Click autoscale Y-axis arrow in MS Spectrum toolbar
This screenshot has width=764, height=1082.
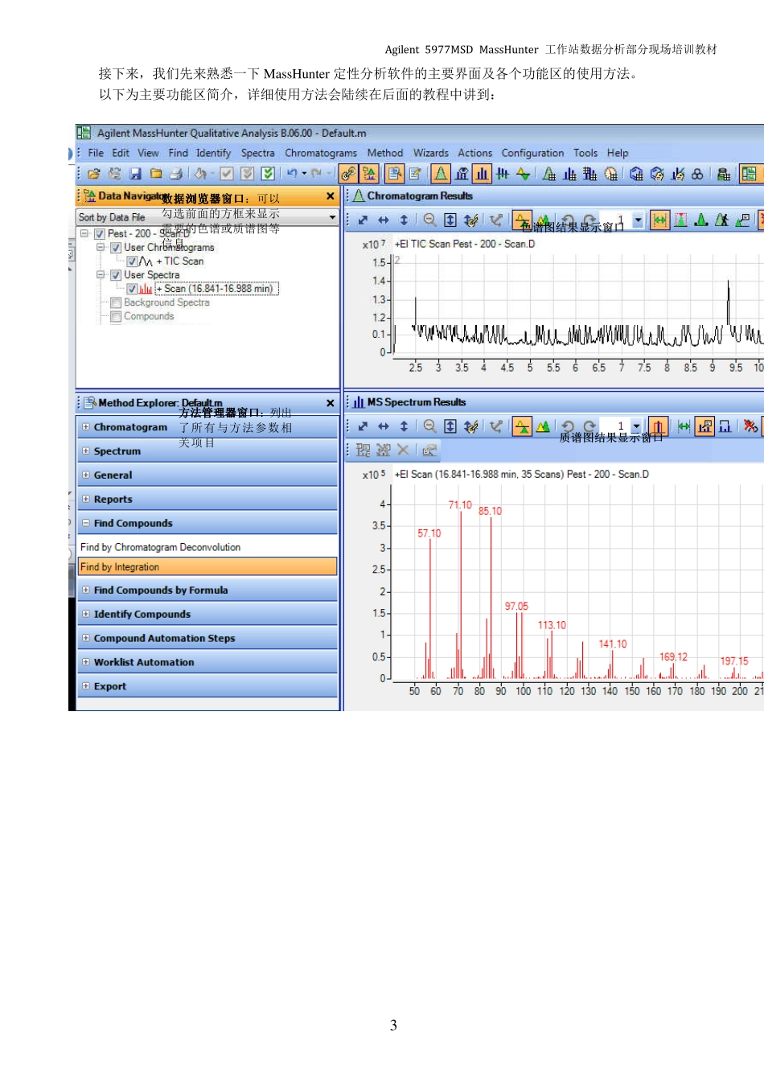404,426
